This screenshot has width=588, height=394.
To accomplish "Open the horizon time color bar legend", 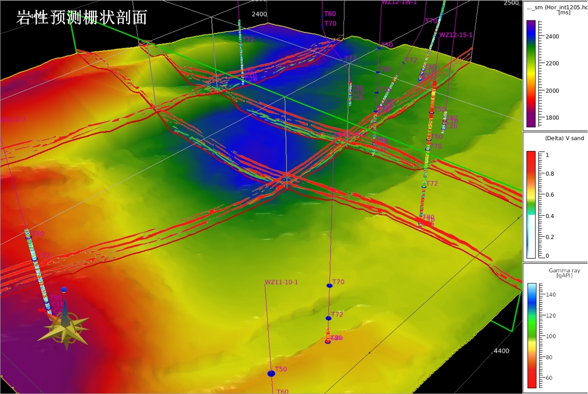I will click(x=531, y=74).
